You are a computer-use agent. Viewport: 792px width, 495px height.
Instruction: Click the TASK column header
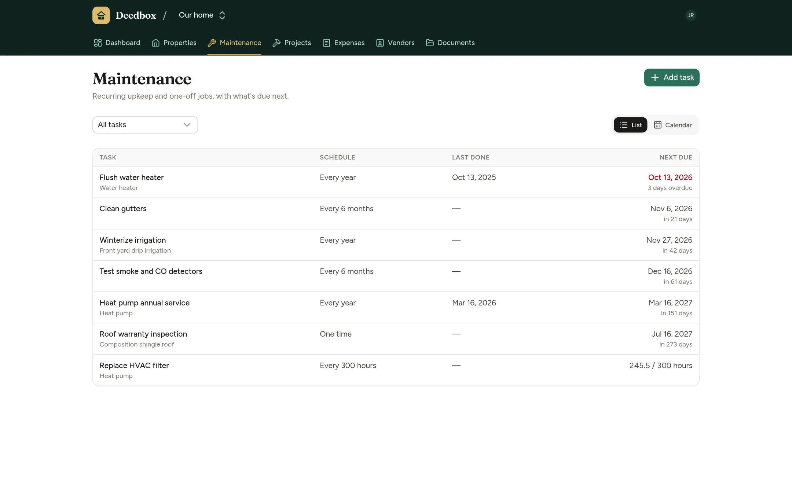click(108, 157)
